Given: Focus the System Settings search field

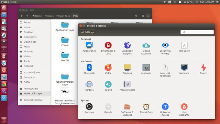Looking at the screenshot, I should (197, 32).
